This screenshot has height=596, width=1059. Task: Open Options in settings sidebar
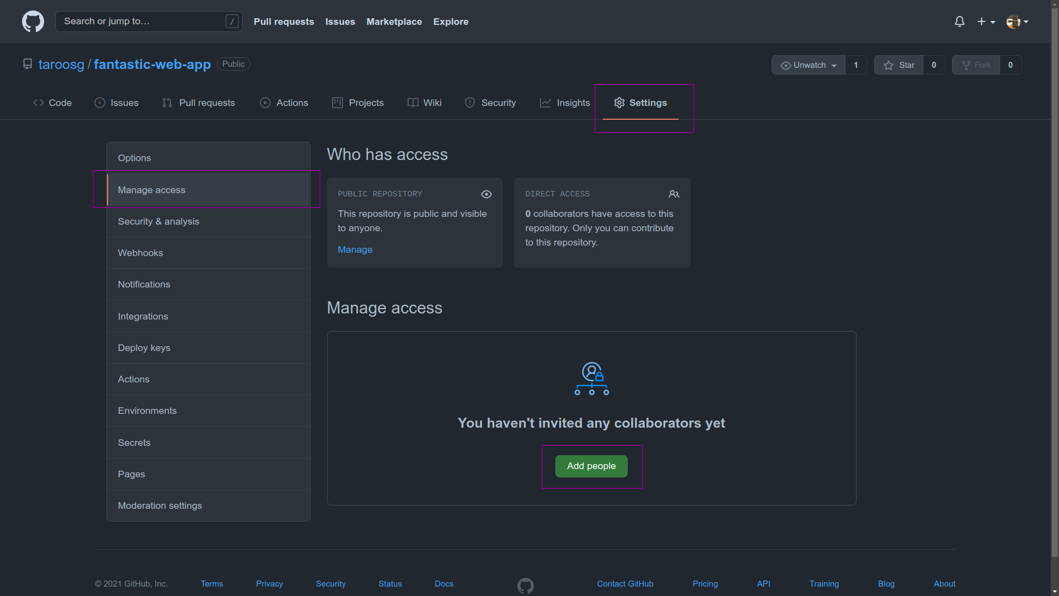point(208,158)
